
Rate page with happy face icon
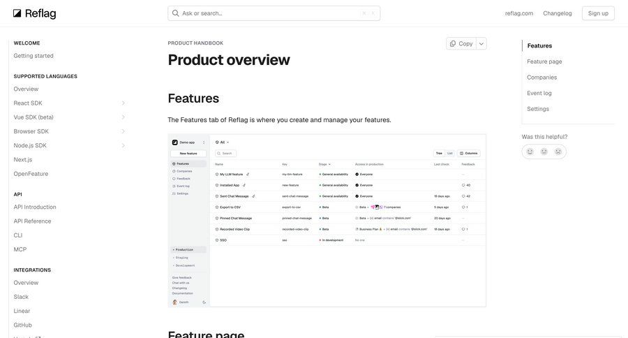(530, 152)
